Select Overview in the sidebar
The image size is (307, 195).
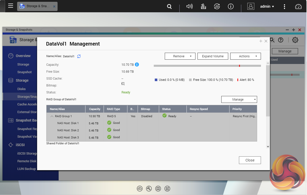23,56
